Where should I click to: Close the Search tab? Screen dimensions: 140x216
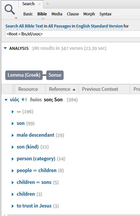pyautogui.click(x=39, y=4)
